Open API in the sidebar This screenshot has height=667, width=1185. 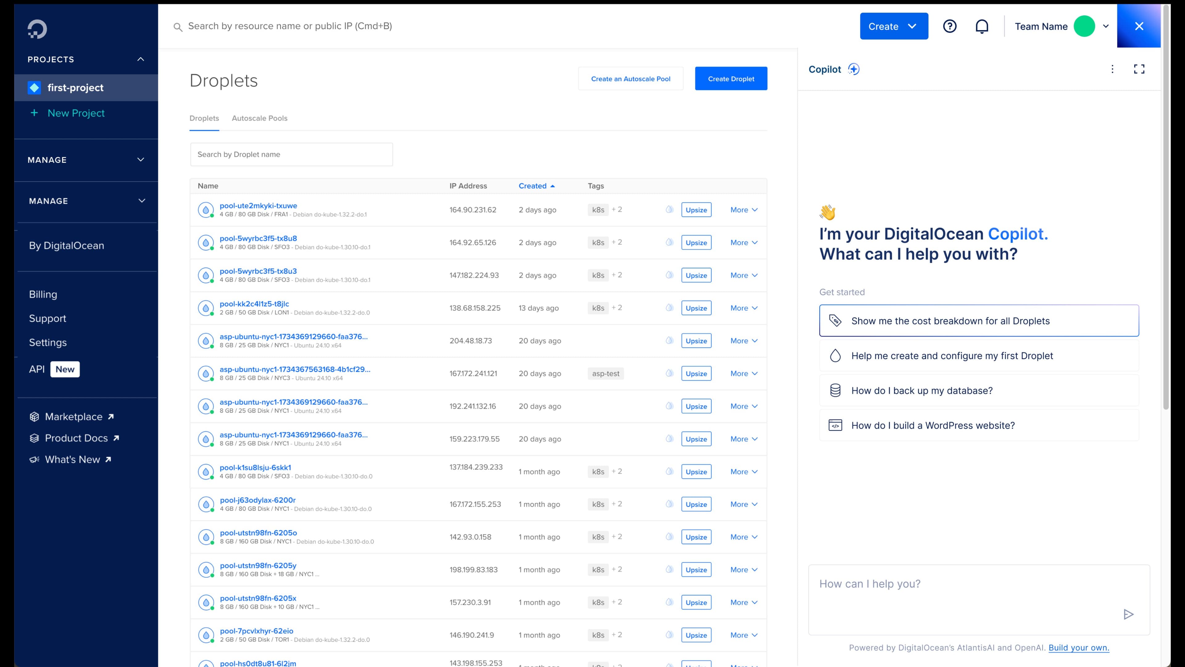[x=37, y=369]
